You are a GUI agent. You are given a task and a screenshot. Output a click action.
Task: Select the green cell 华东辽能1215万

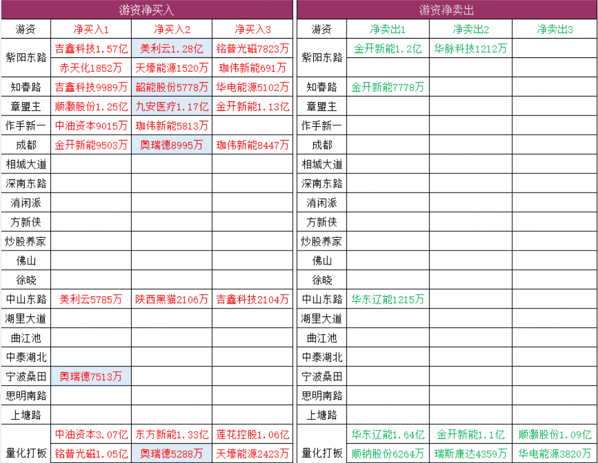pyautogui.click(x=388, y=299)
